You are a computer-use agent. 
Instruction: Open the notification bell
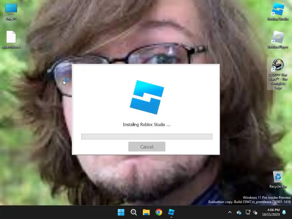point(284,212)
